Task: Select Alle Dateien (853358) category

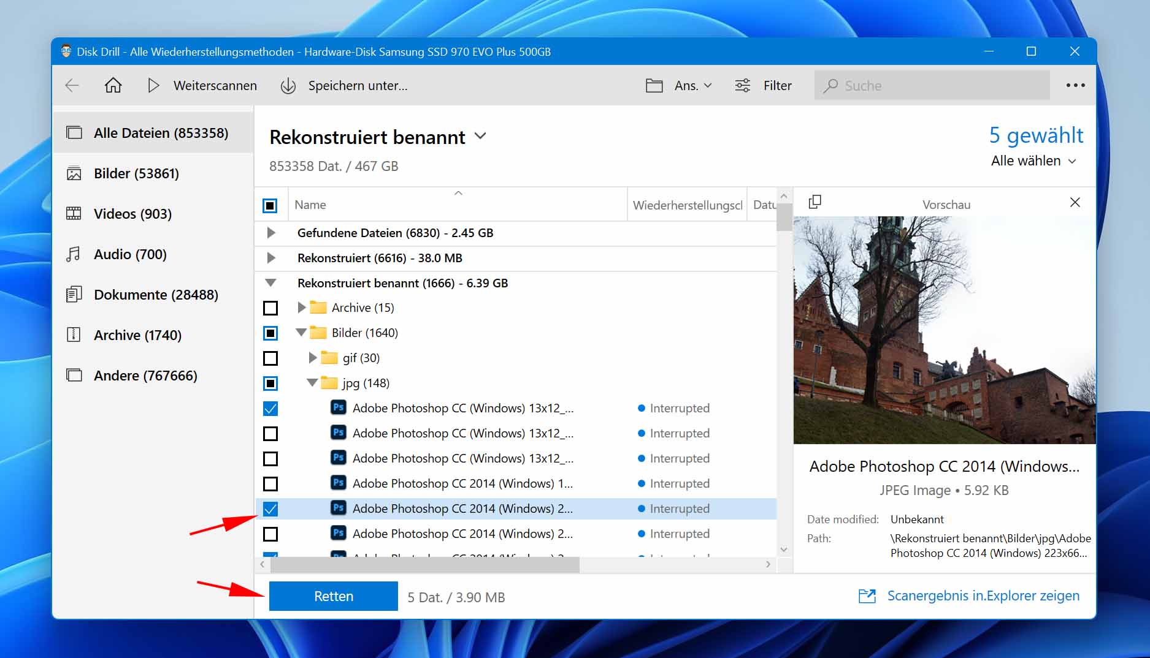Action: coord(153,132)
